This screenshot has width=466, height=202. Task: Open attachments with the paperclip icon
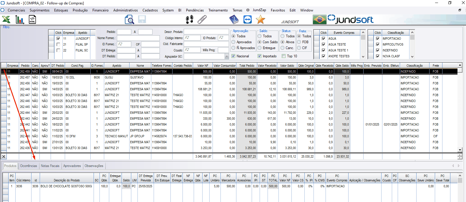tap(202, 20)
